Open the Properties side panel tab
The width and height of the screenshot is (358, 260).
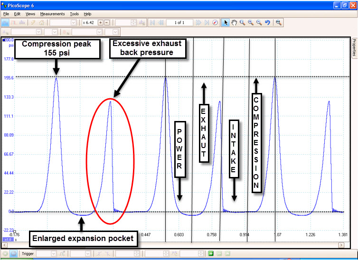(354, 47)
